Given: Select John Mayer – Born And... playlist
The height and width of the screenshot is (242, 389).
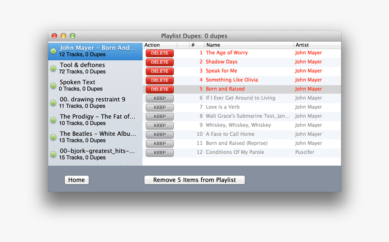Looking at the screenshot, I should coord(95,51).
